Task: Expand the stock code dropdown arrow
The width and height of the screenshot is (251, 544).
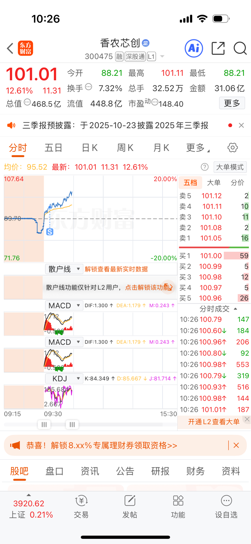Action: click(x=162, y=57)
